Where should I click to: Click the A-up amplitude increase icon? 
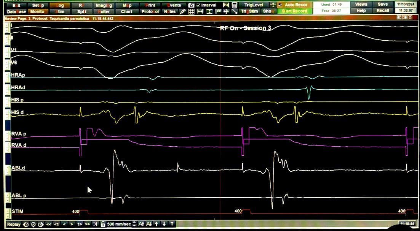coord(141,224)
